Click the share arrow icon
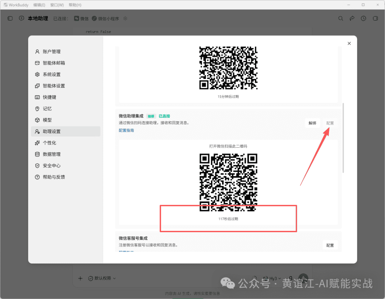Viewport: 385px width, 299px height. point(352,19)
